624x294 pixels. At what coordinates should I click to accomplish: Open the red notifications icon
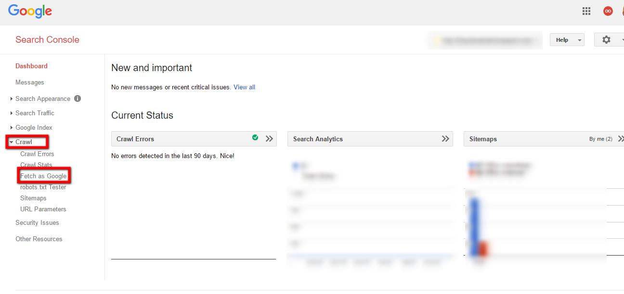608,11
